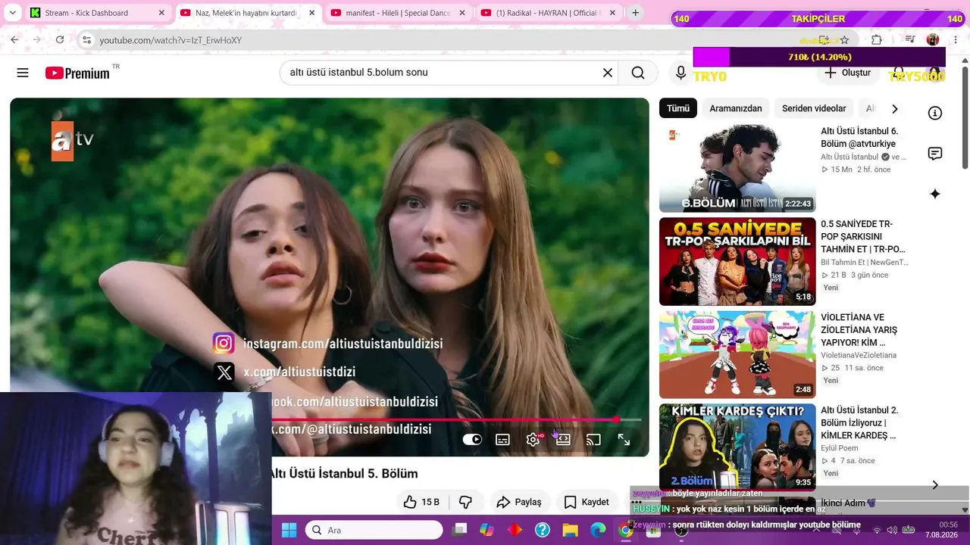This screenshot has height=545, width=970.
Task: Enter full screen in the video player
Action: click(624, 440)
